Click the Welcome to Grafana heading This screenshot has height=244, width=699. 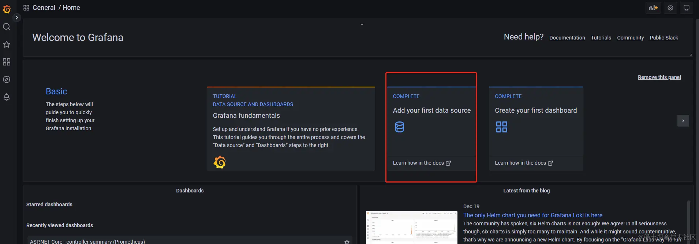pos(78,37)
